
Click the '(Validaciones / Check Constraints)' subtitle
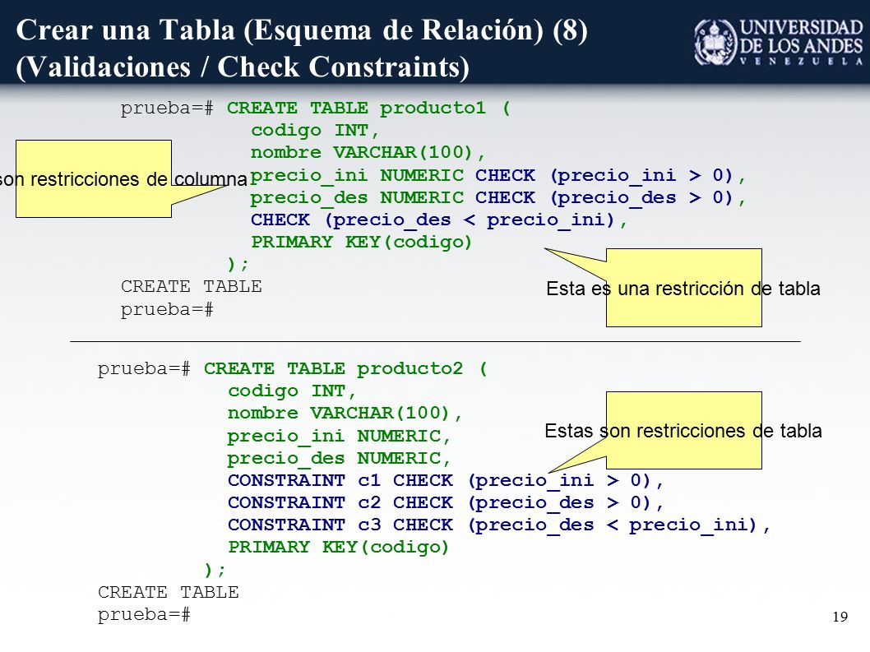[243, 67]
